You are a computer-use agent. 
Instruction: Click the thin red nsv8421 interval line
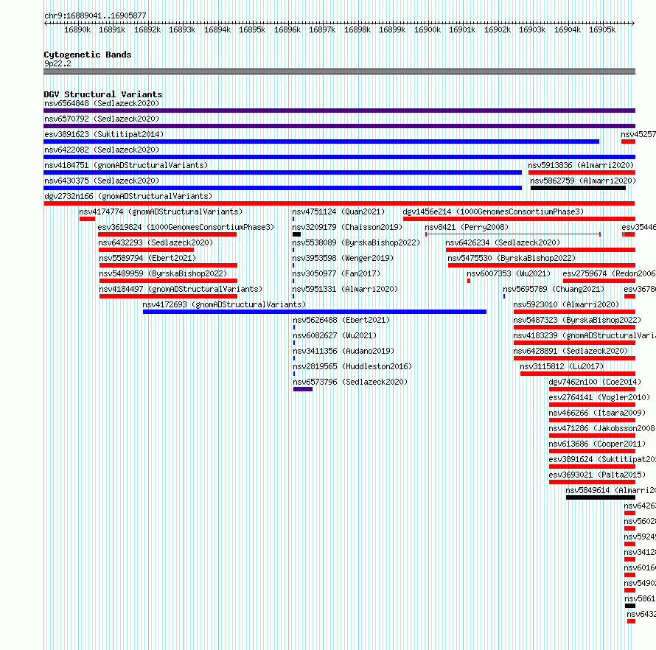[513, 234]
